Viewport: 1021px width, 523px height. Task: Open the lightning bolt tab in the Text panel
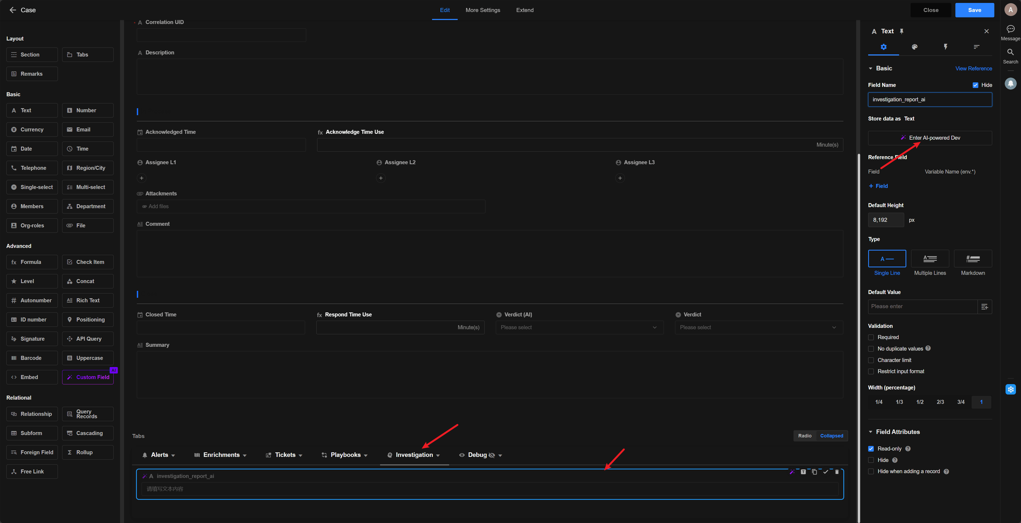[x=945, y=47]
